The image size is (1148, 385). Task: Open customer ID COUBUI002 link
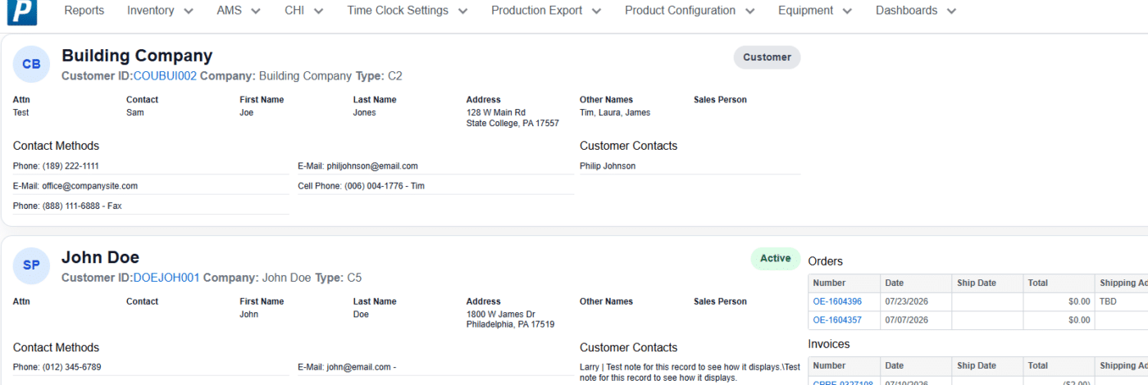165,76
